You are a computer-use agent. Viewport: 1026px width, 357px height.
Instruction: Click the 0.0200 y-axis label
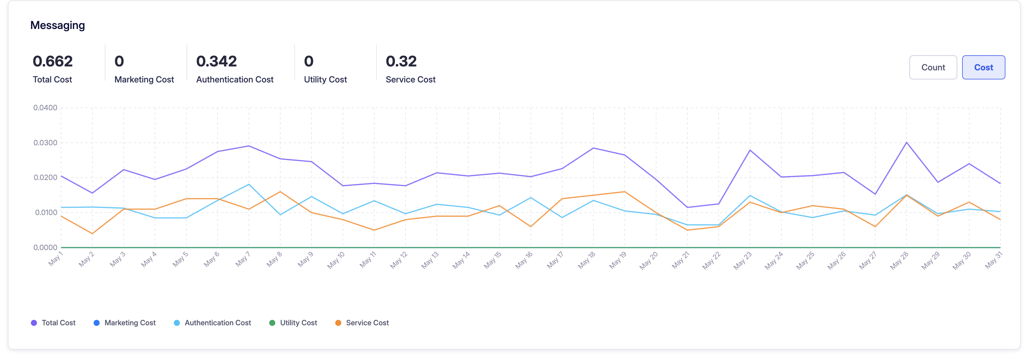point(45,178)
